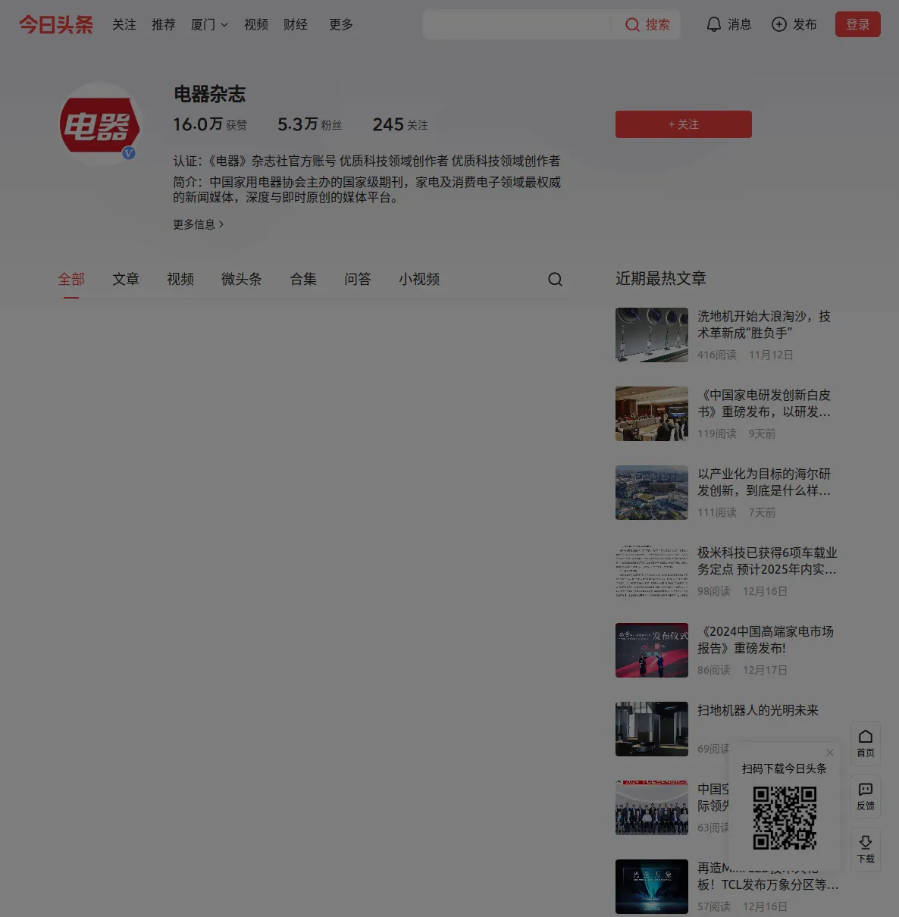899x917 pixels.
Task: Switch to the 合集 tab
Action: point(303,280)
